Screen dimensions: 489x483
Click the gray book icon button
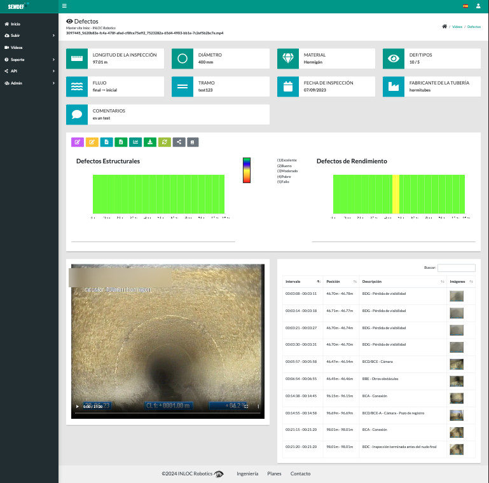tap(193, 142)
